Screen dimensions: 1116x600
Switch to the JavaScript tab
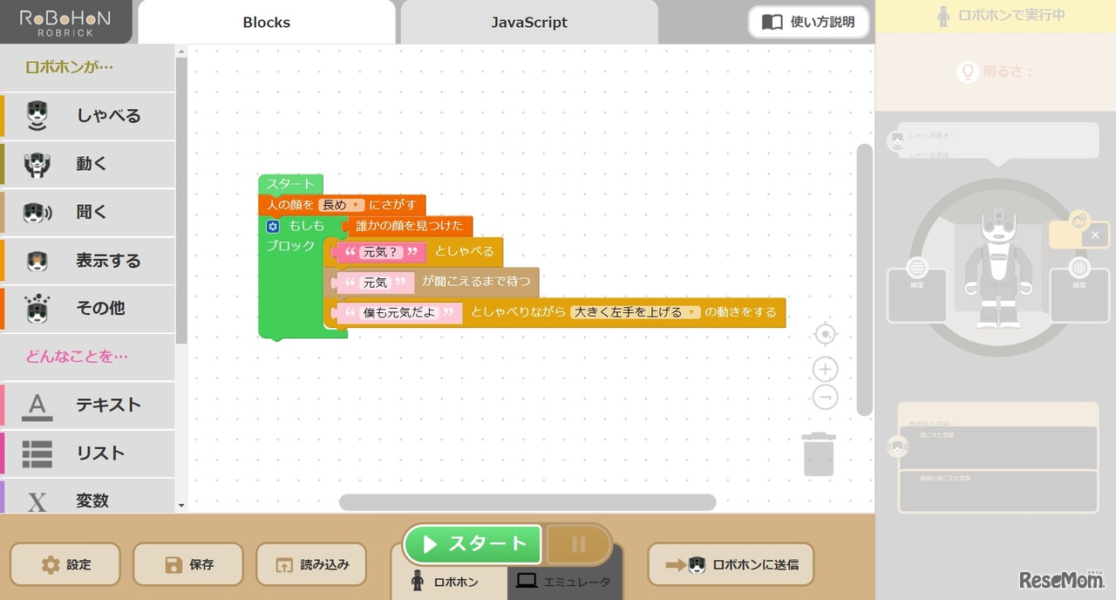tap(529, 23)
